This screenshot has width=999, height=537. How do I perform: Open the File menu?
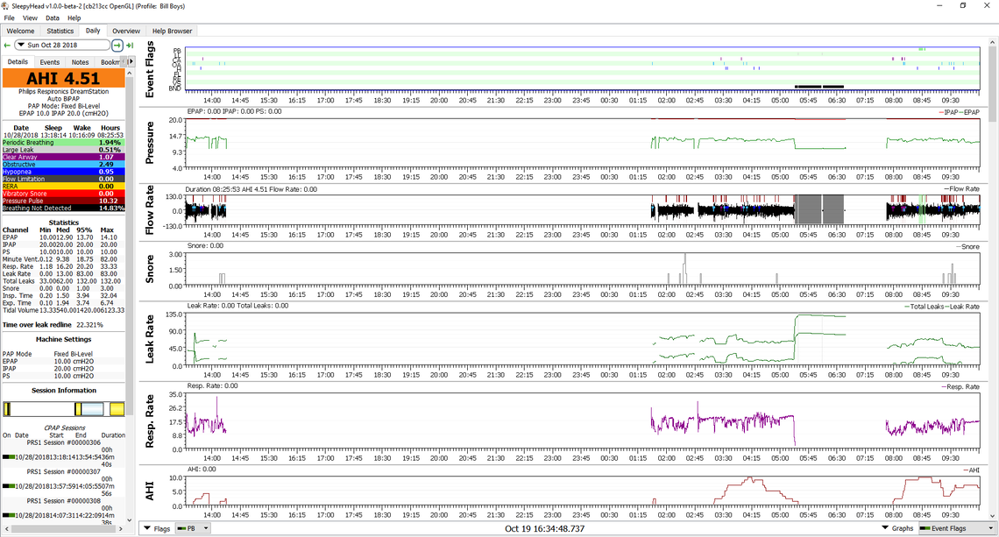[9, 18]
